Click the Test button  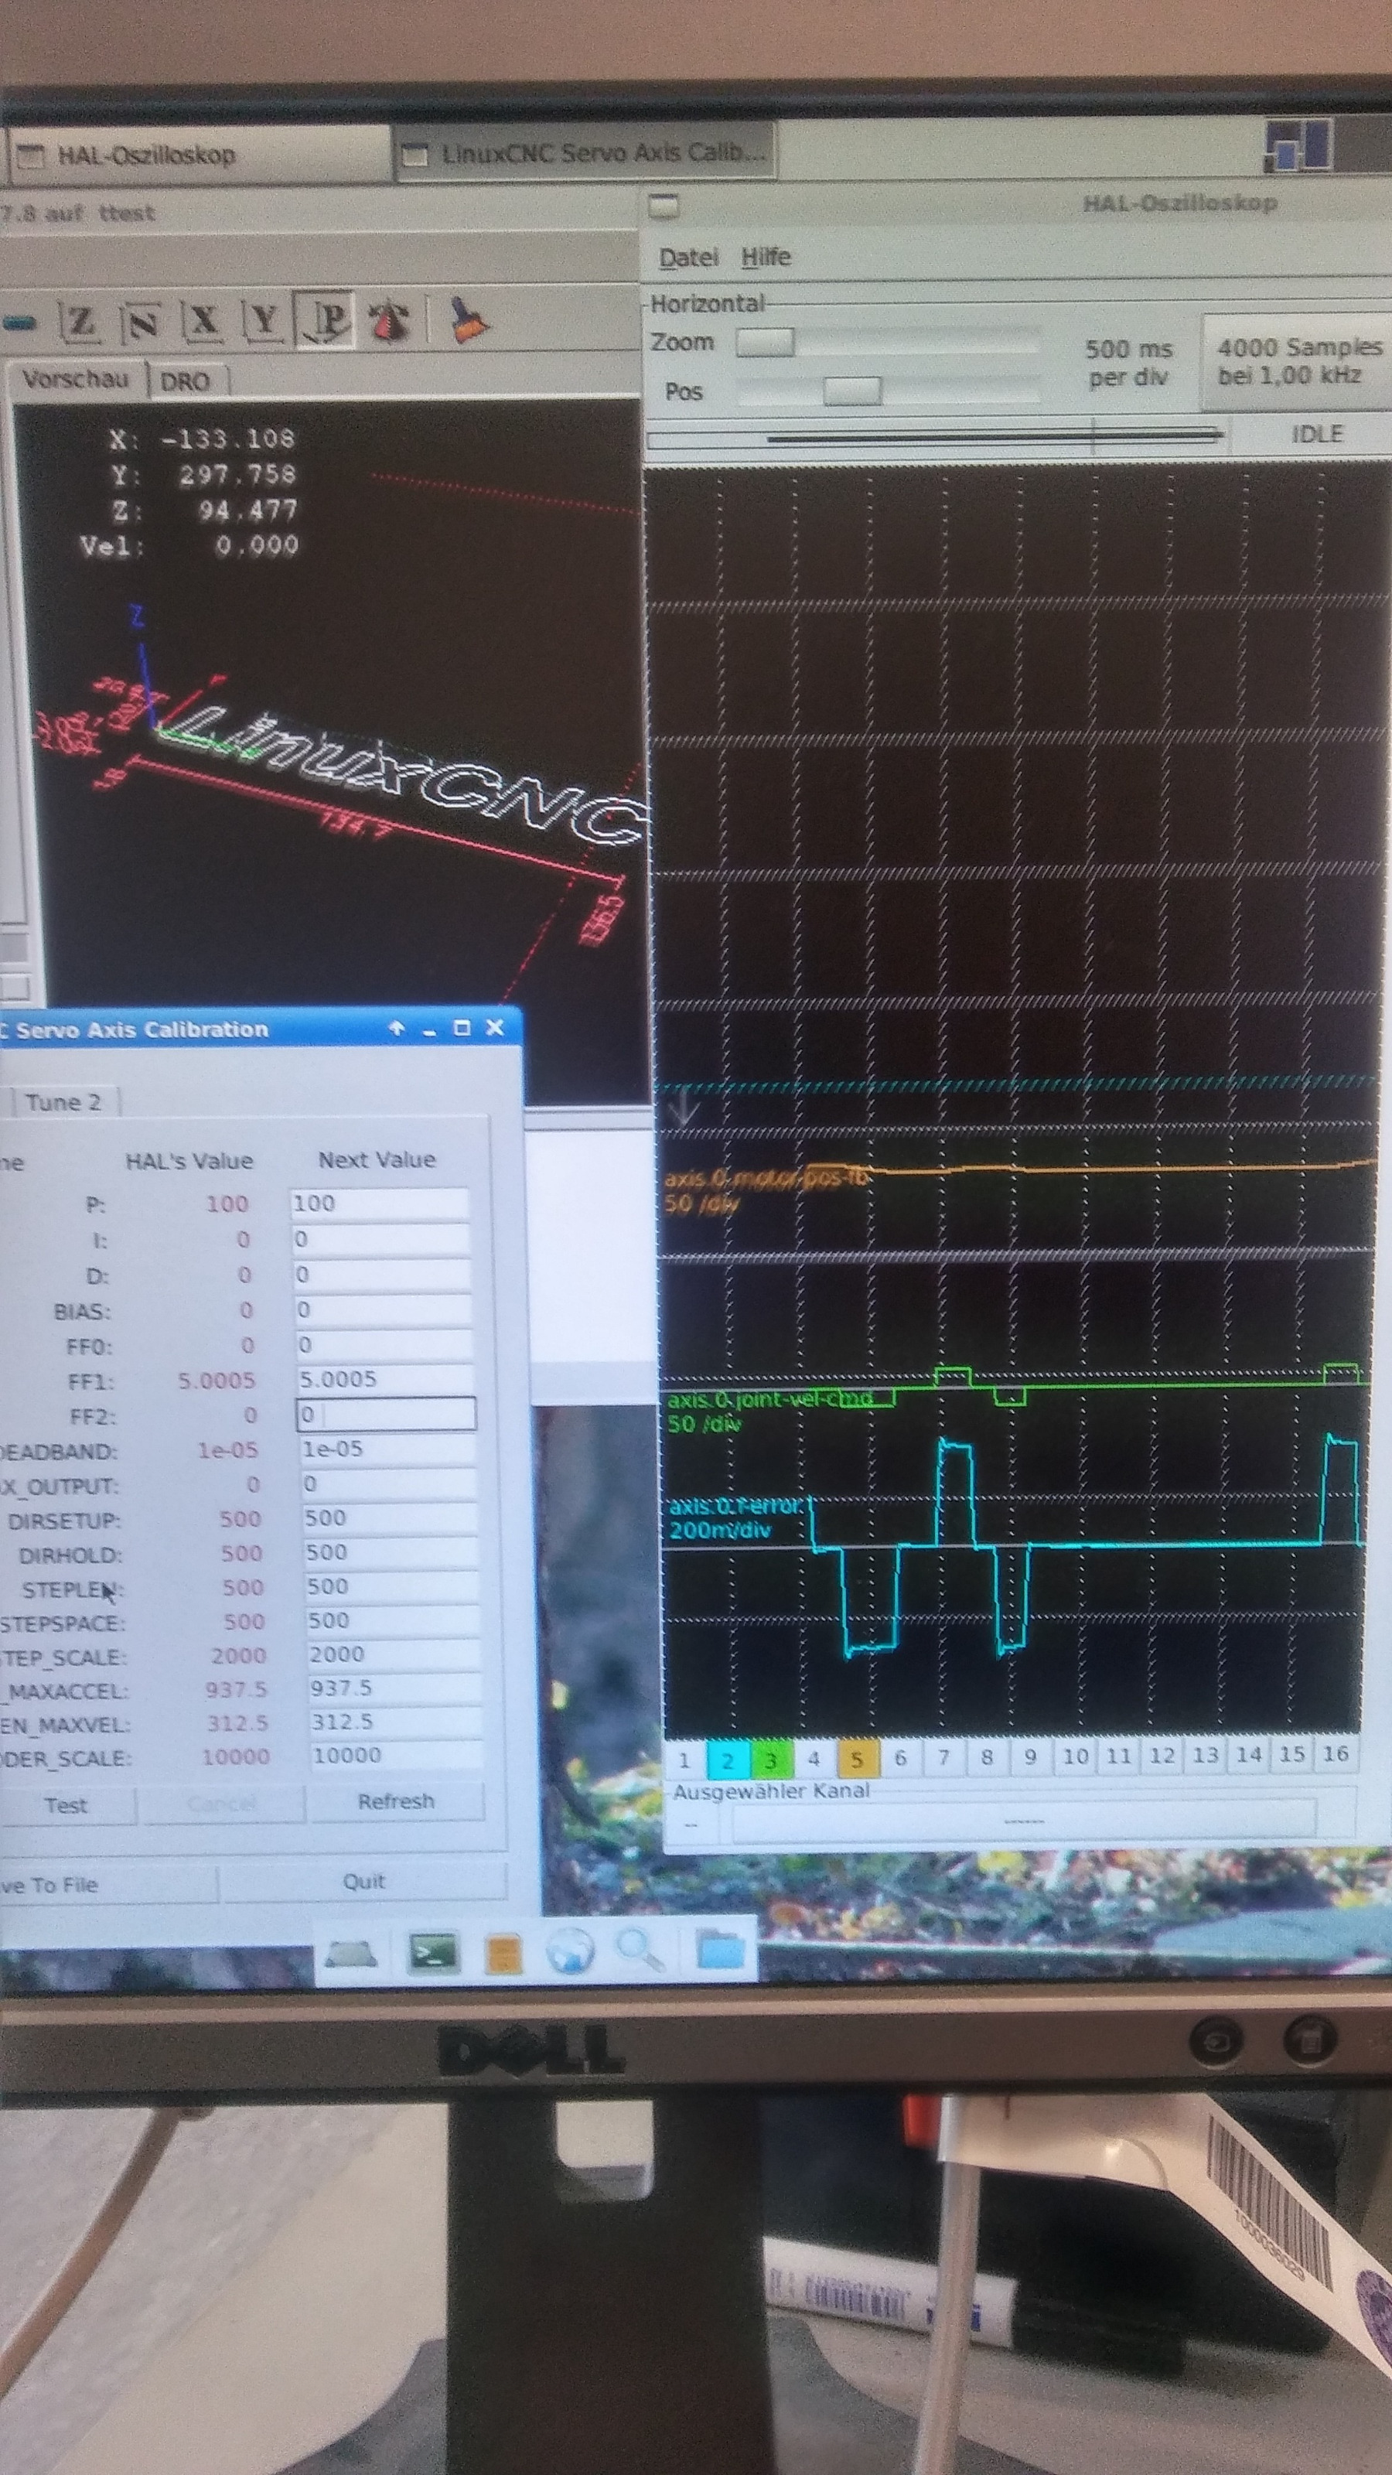click(x=67, y=1805)
